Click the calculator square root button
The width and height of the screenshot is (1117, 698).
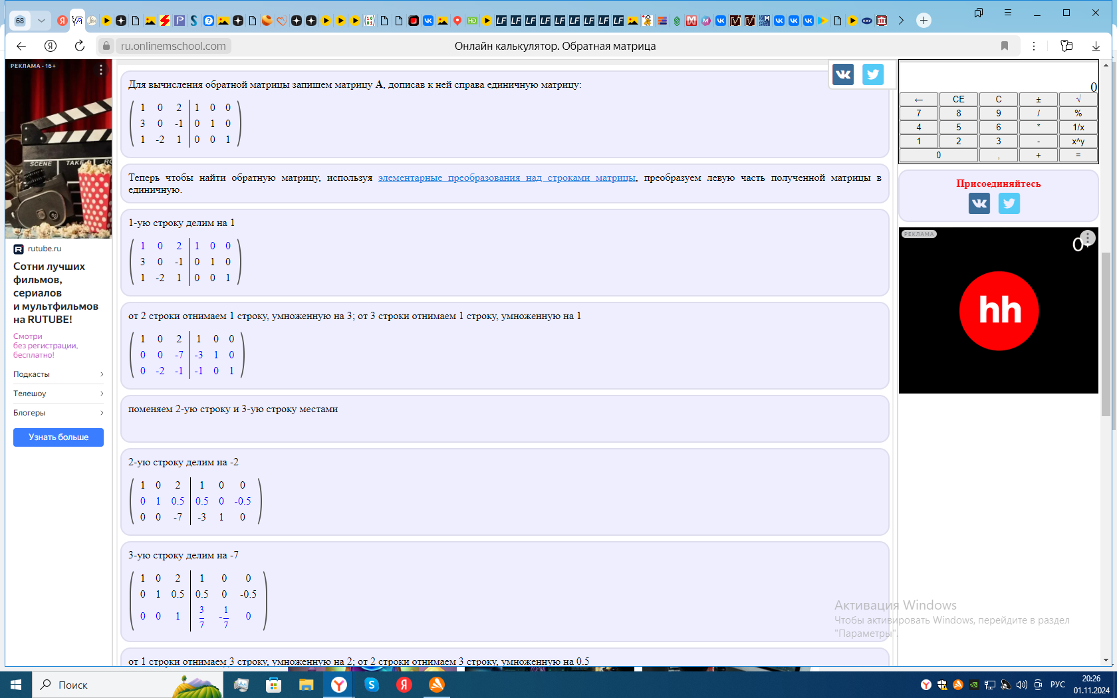coord(1078,99)
